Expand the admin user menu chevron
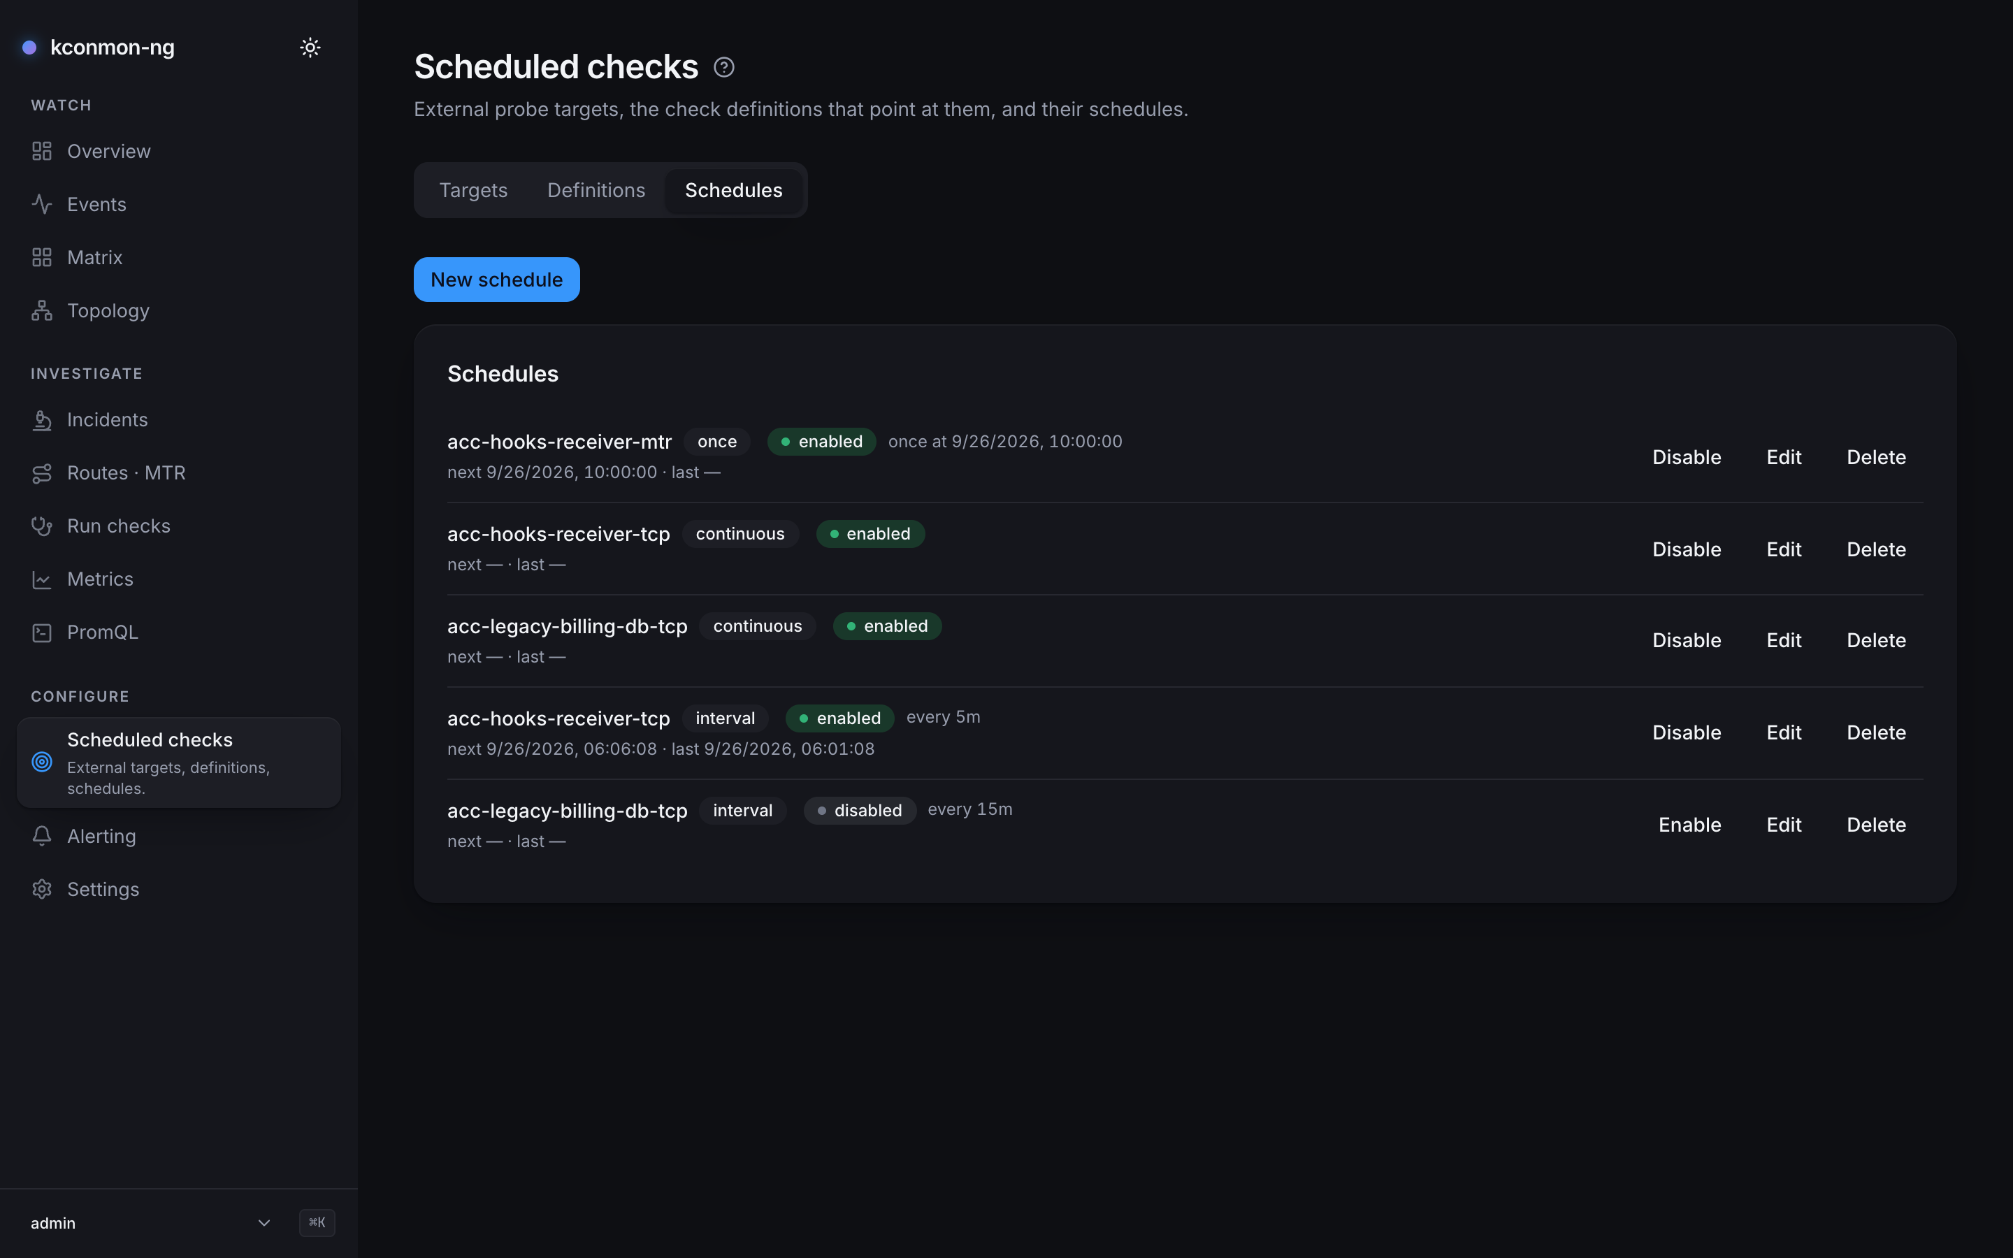Image resolution: width=2013 pixels, height=1258 pixels. (264, 1223)
